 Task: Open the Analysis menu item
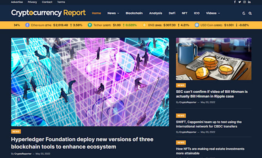156,13
